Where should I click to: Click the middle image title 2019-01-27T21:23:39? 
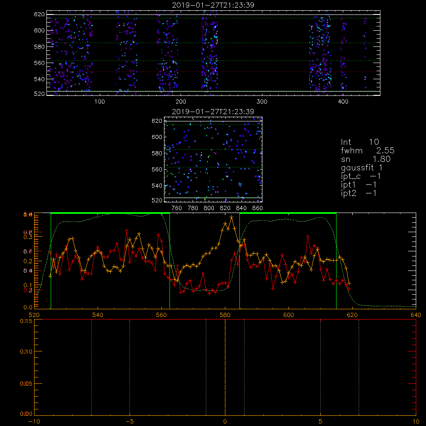[213, 112]
